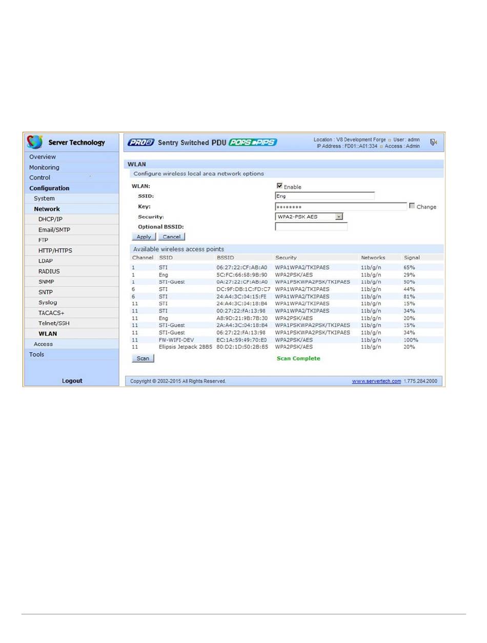Click the BSSID column header

click(x=226, y=257)
